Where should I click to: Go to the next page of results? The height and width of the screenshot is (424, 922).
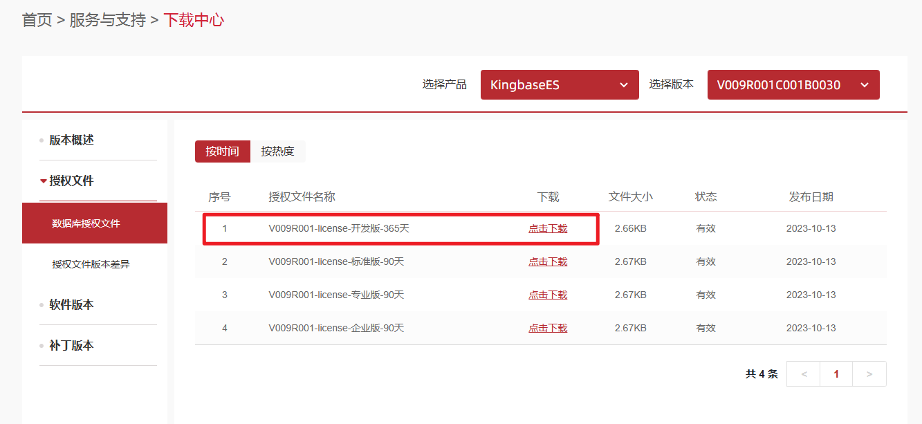(x=869, y=374)
